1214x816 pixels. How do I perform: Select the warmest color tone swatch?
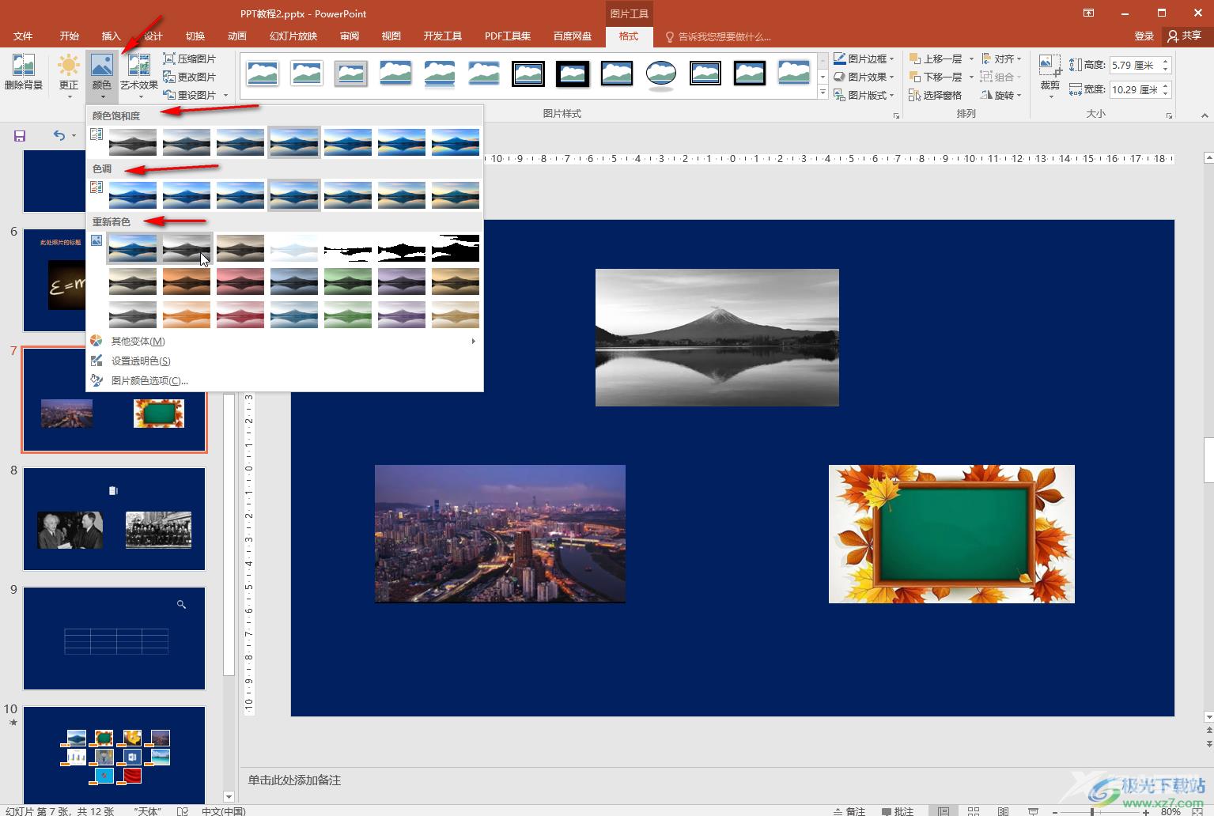[x=456, y=195]
